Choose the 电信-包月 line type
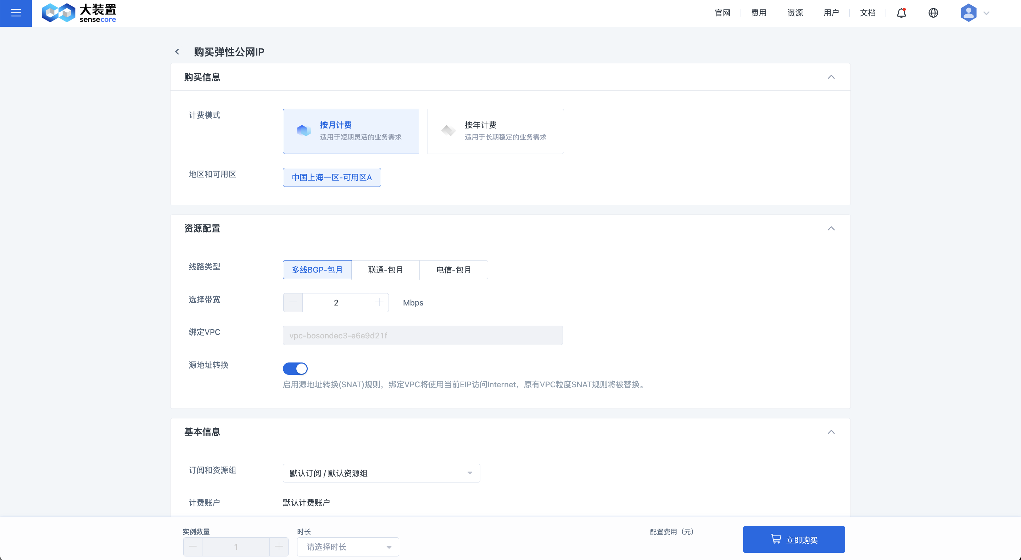1021x560 pixels. (x=453, y=270)
